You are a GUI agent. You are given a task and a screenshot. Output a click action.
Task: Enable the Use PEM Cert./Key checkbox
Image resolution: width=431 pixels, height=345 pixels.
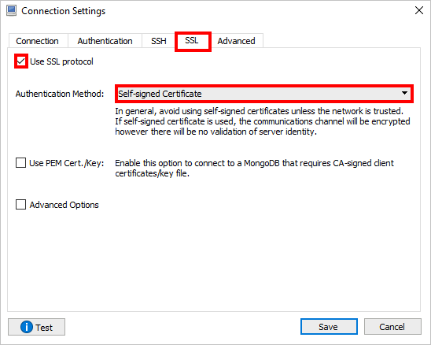[21, 163]
